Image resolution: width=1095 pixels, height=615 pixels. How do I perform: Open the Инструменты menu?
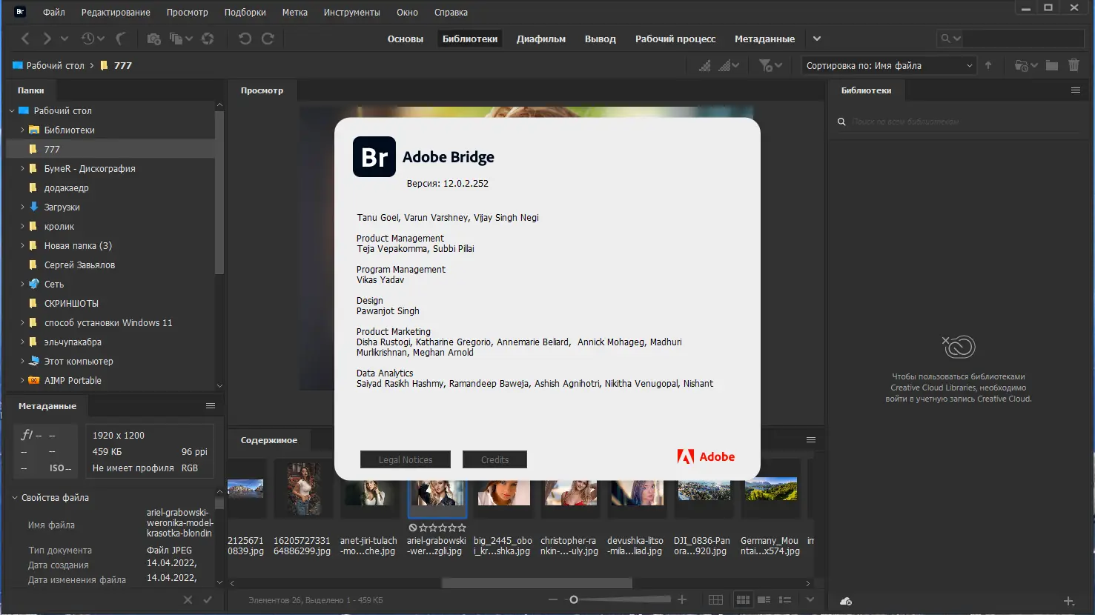pyautogui.click(x=351, y=13)
